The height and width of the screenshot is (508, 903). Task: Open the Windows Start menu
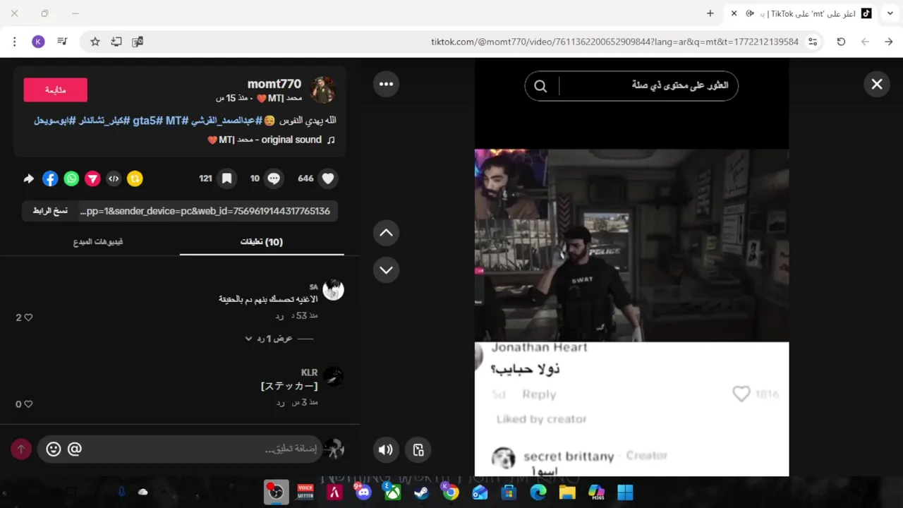point(625,492)
